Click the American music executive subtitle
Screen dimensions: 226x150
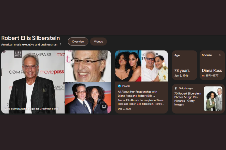pyautogui.click(x=29, y=44)
